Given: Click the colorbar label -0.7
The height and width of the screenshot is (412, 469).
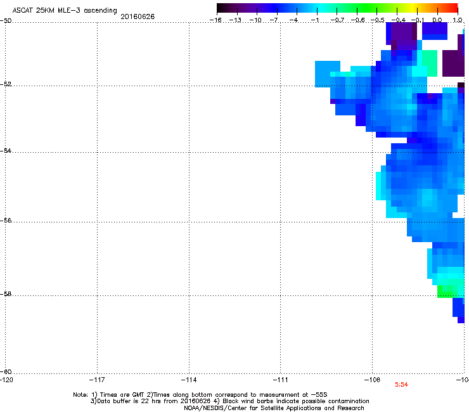Looking at the screenshot, I should pos(337,20).
